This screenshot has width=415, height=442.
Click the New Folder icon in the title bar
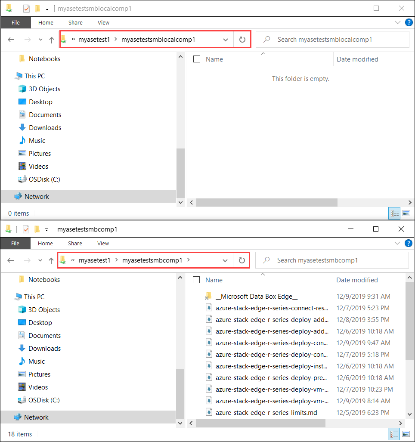tap(37, 8)
